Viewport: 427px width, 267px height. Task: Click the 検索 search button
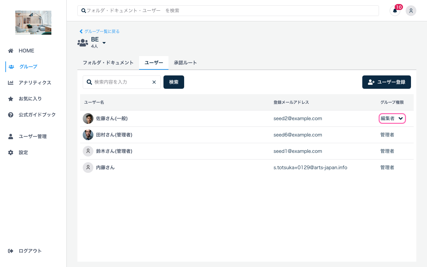coord(173,82)
